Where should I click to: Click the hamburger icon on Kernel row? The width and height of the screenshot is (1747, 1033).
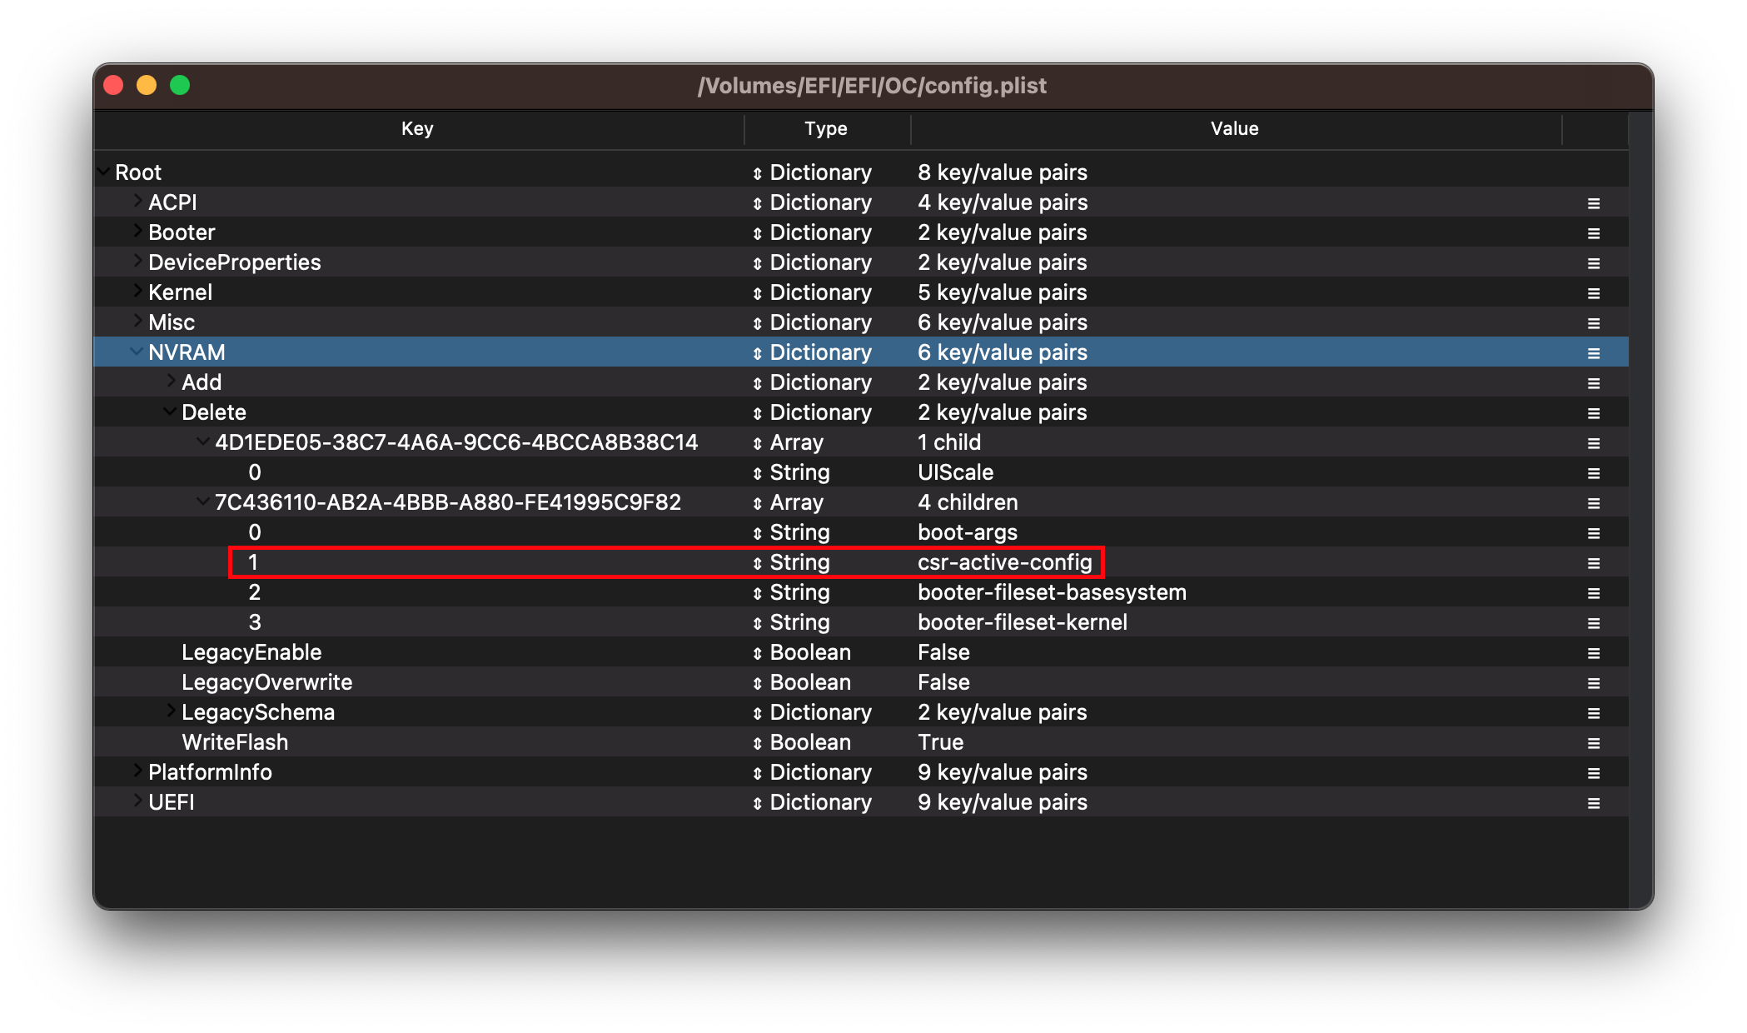[1593, 293]
